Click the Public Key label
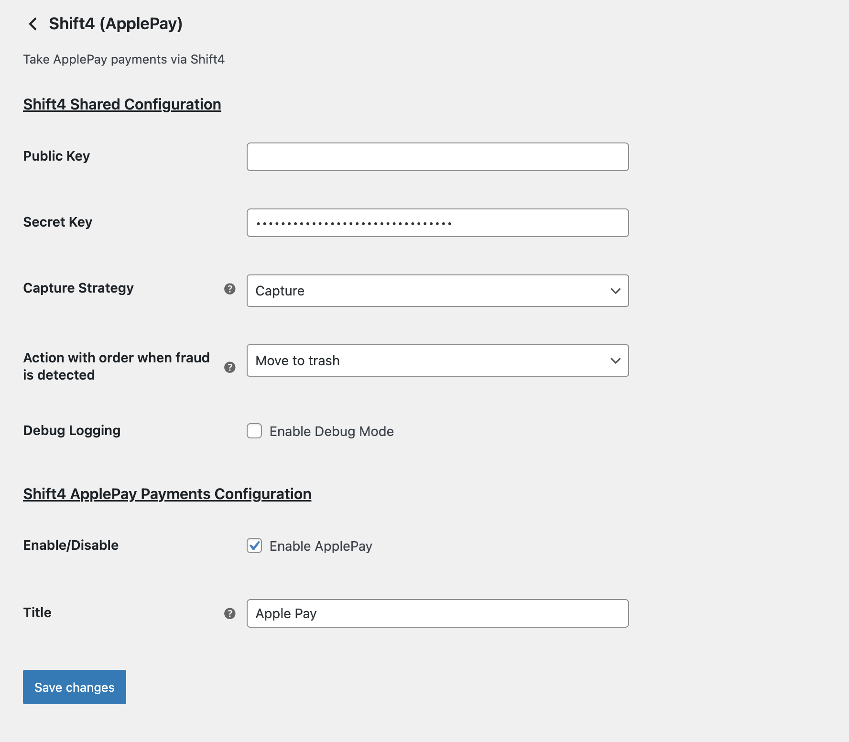Viewport: 849px width, 742px height. point(56,156)
